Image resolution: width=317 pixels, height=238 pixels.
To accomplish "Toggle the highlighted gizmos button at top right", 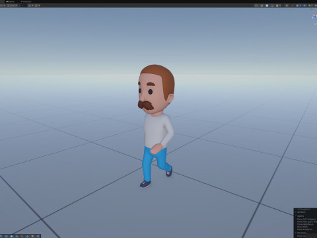I will click(x=304, y=5).
